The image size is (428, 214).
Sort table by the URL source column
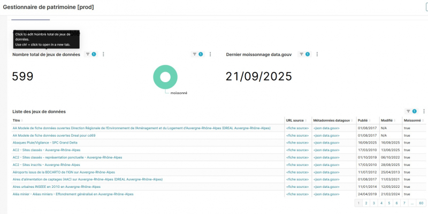pyautogui.click(x=295, y=121)
